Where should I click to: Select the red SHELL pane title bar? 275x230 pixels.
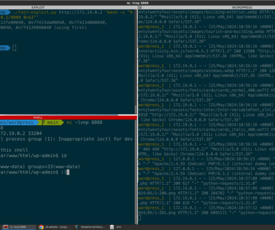click(68, 118)
